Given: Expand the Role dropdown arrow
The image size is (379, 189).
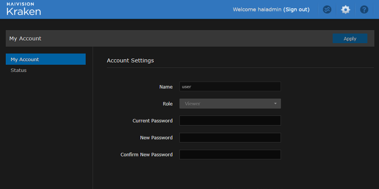Looking at the screenshot, I should pyautogui.click(x=275, y=104).
